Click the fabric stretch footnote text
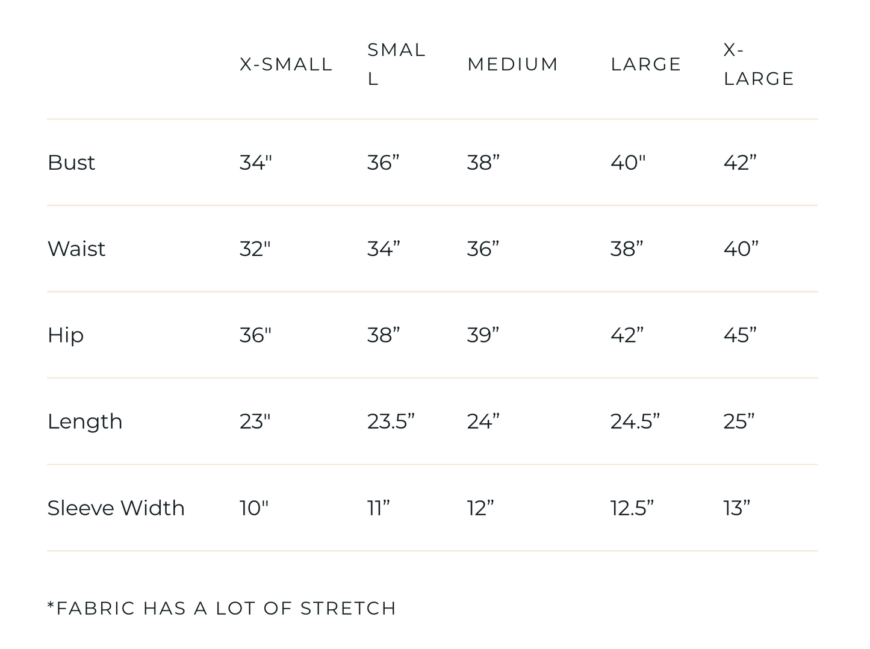 click(222, 608)
